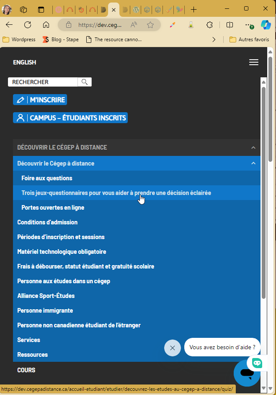Image resolution: width=276 pixels, height=395 pixels.
Task: Click the search magnifier icon
Action: point(85,82)
